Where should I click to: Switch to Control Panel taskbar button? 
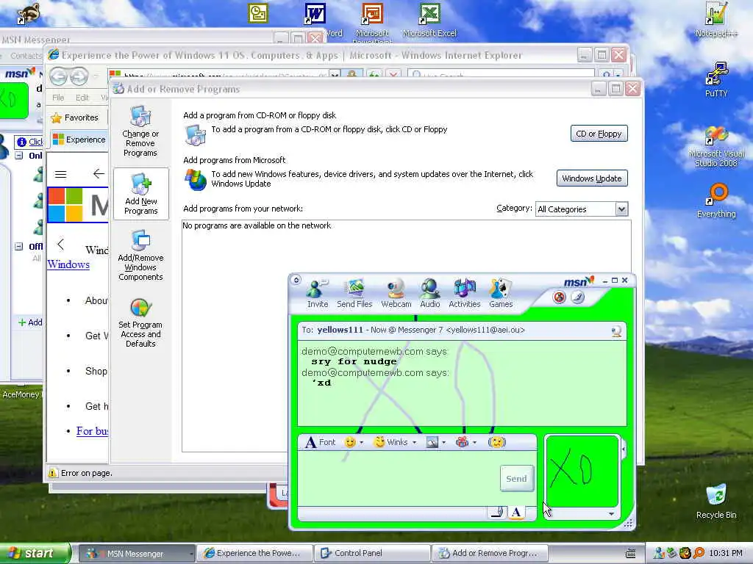371,554
